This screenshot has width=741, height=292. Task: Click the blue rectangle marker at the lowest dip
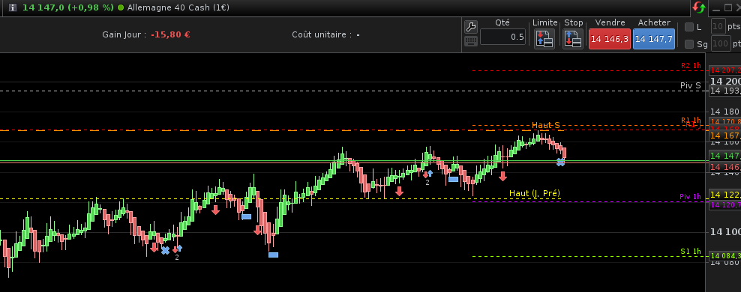tap(273, 255)
